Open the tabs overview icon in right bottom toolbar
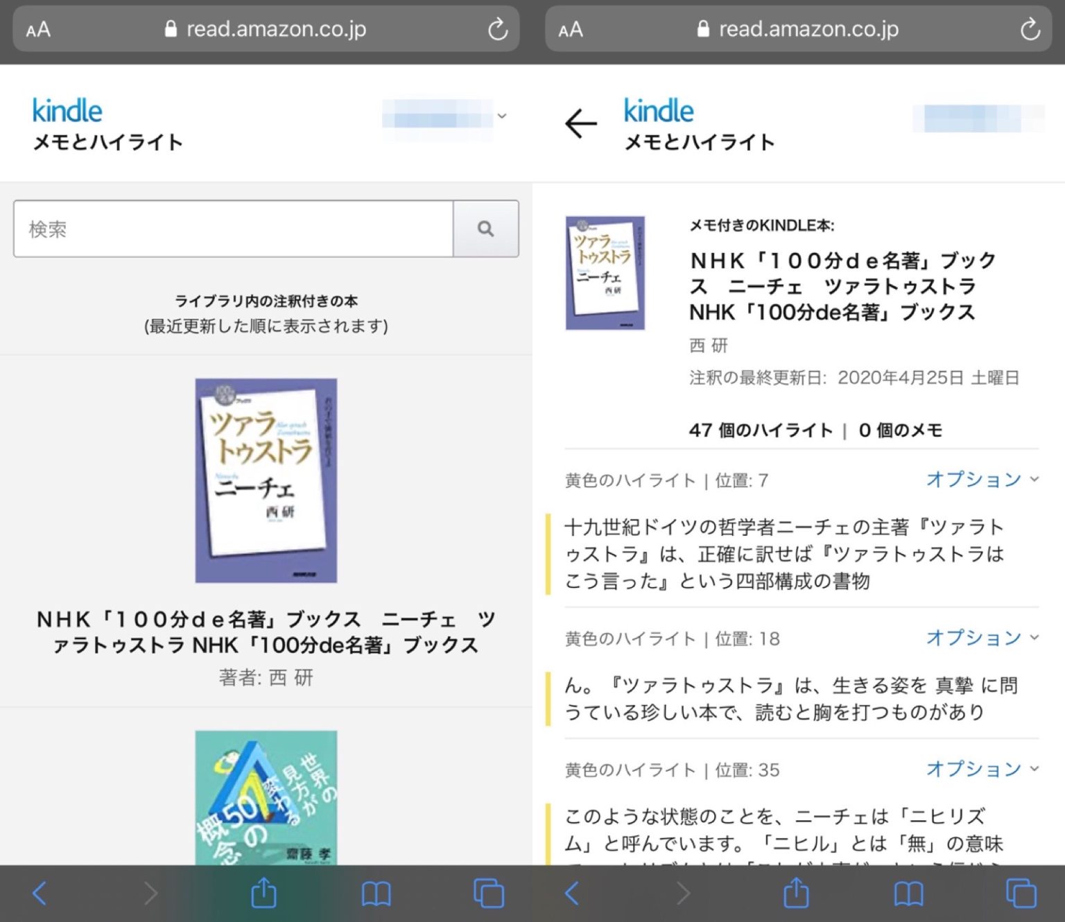The height and width of the screenshot is (922, 1065). [x=1021, y=893]
